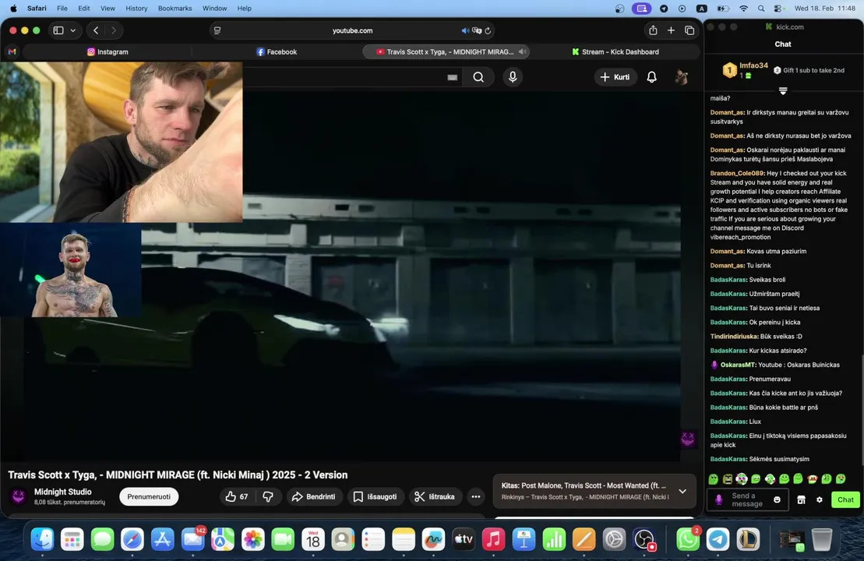This screenshot has width=864, height=561.
Task: Subscribe with the Prenumeruoti button
Action: click(149, 496)
